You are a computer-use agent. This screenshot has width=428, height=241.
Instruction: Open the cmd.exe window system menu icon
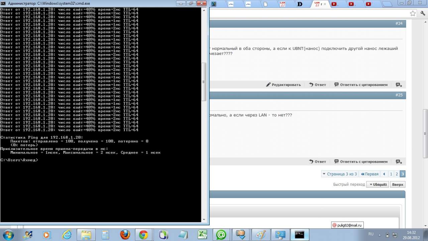(x=4, y=3)
